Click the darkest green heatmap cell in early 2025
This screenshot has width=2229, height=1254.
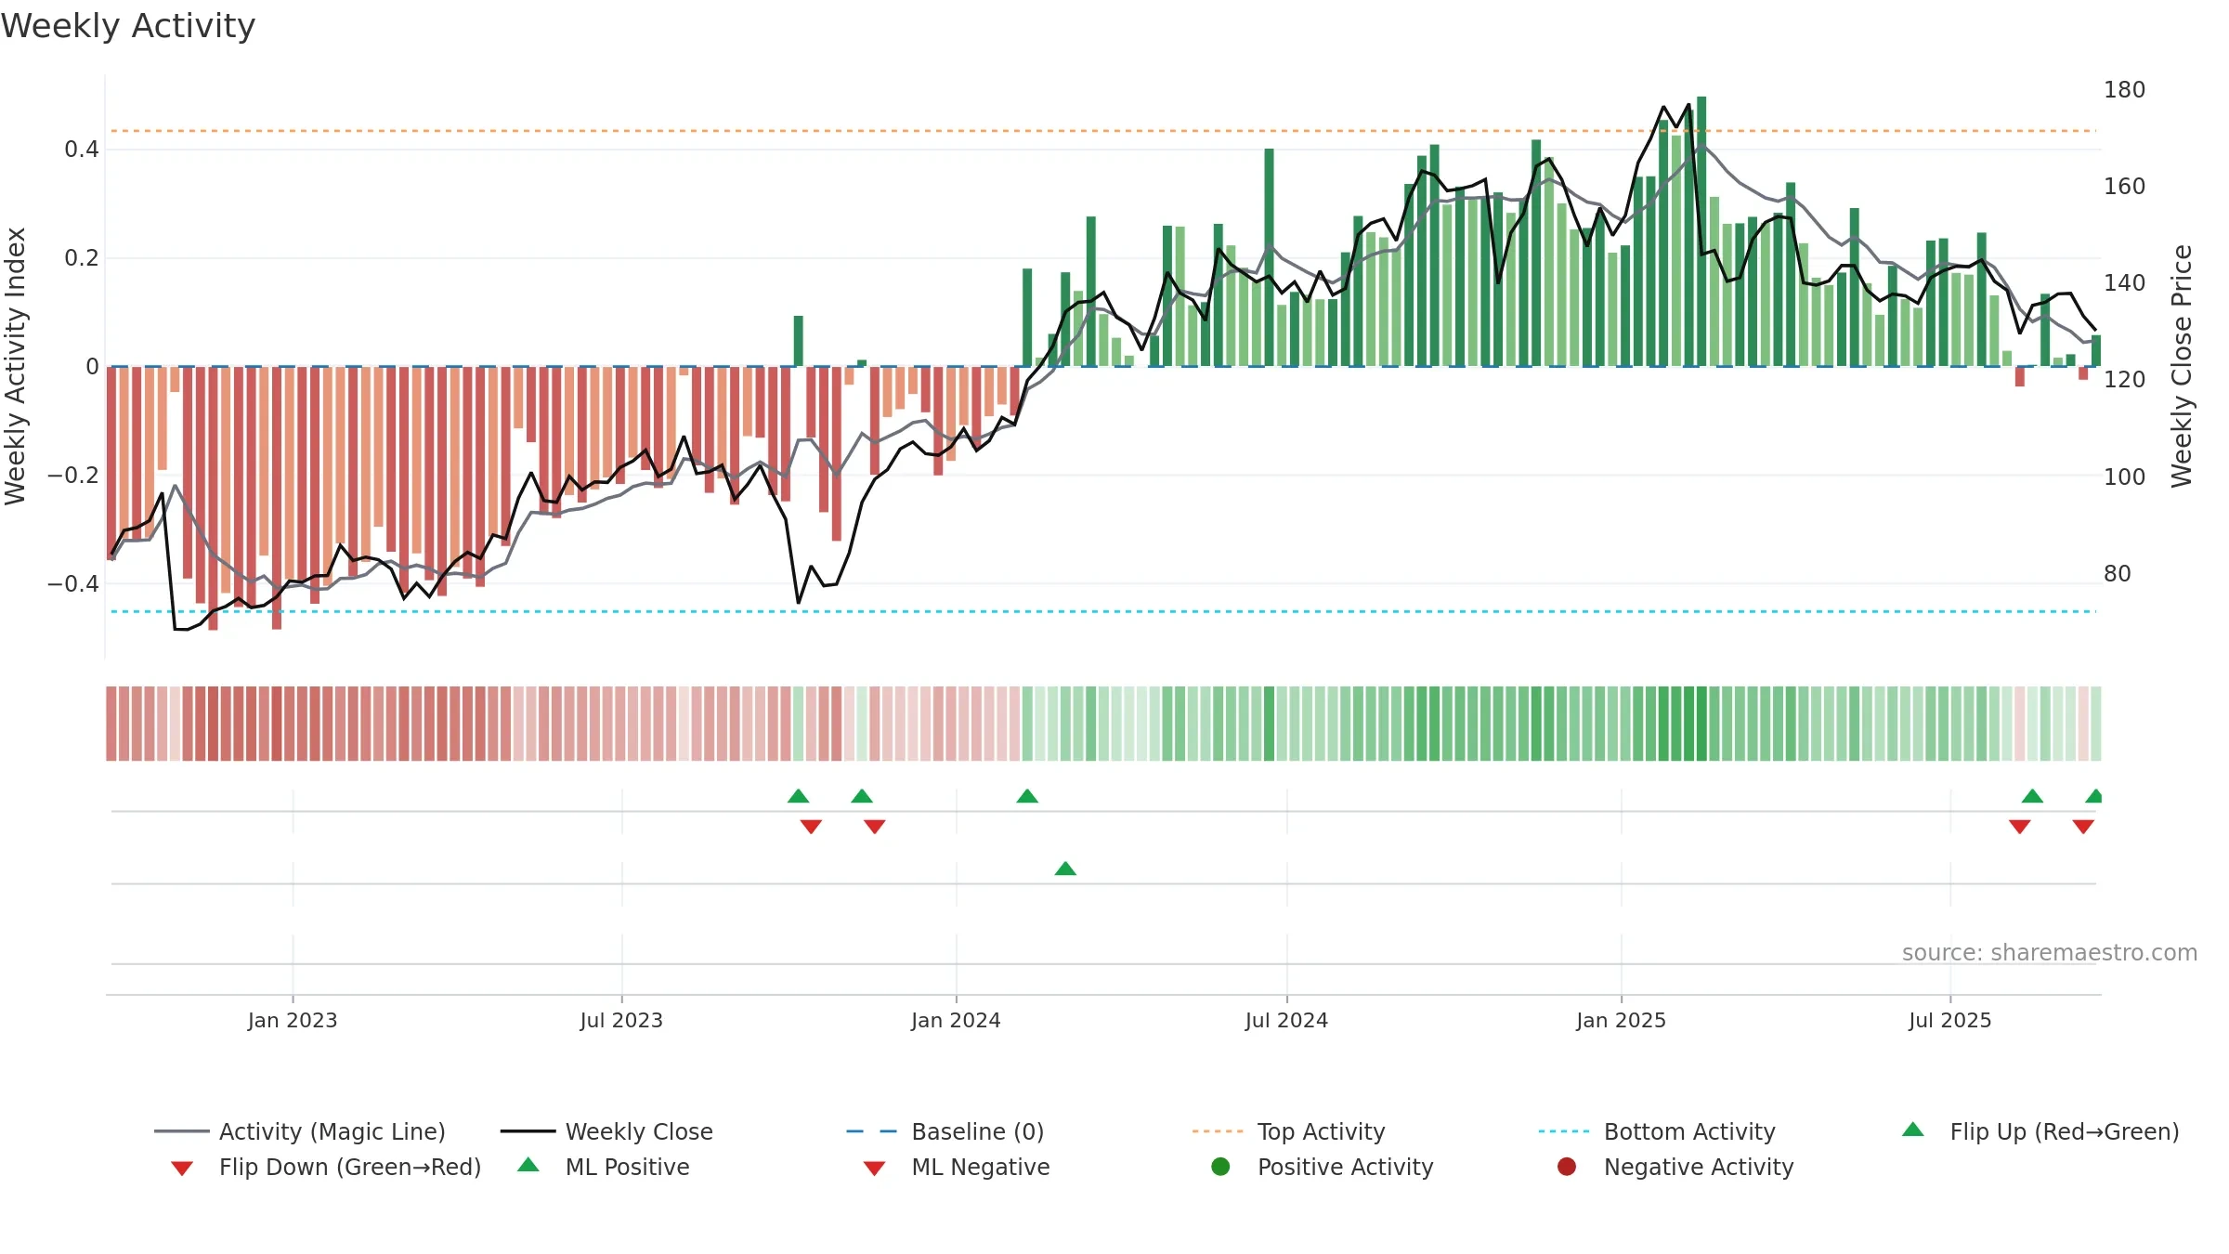coord(1701,724)
